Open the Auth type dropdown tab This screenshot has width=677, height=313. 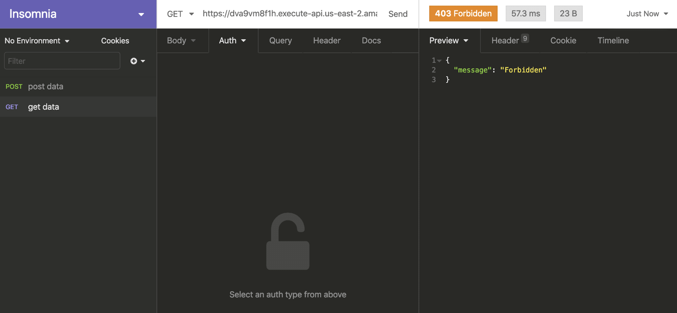232,41
